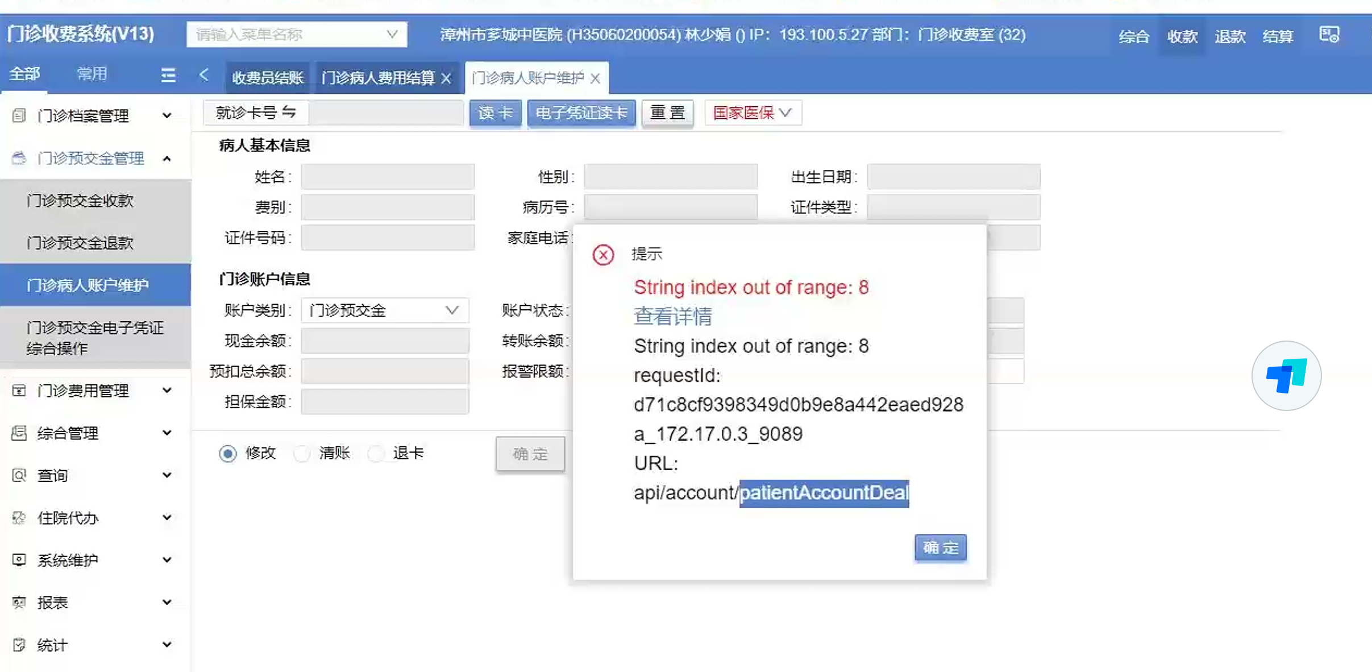Screen dimensions: 1372x672
Task: Click the 查看详情 link
Action: click(672, 317)
